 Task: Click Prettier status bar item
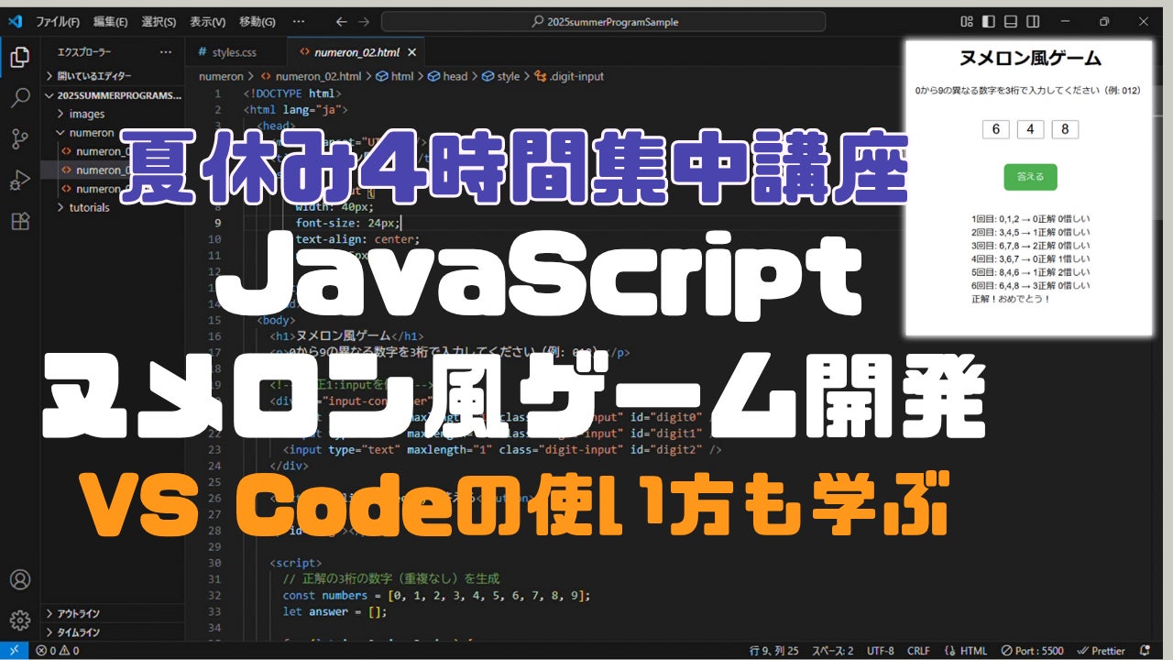(1102, 651)
